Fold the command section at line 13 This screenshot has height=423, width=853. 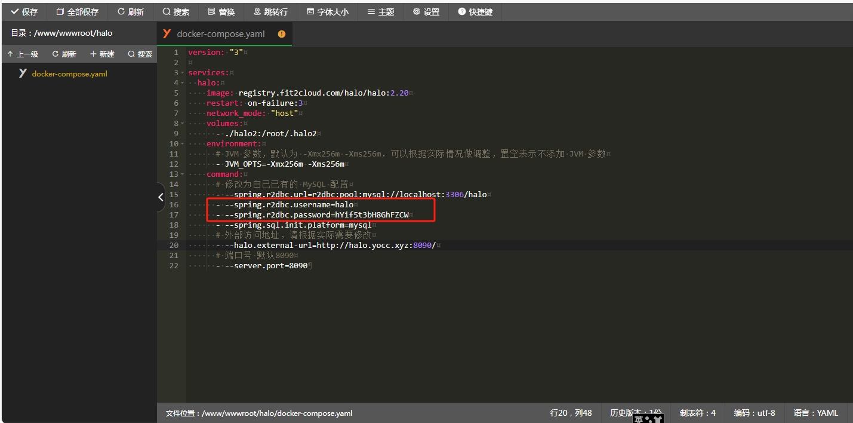click(181, 174)
